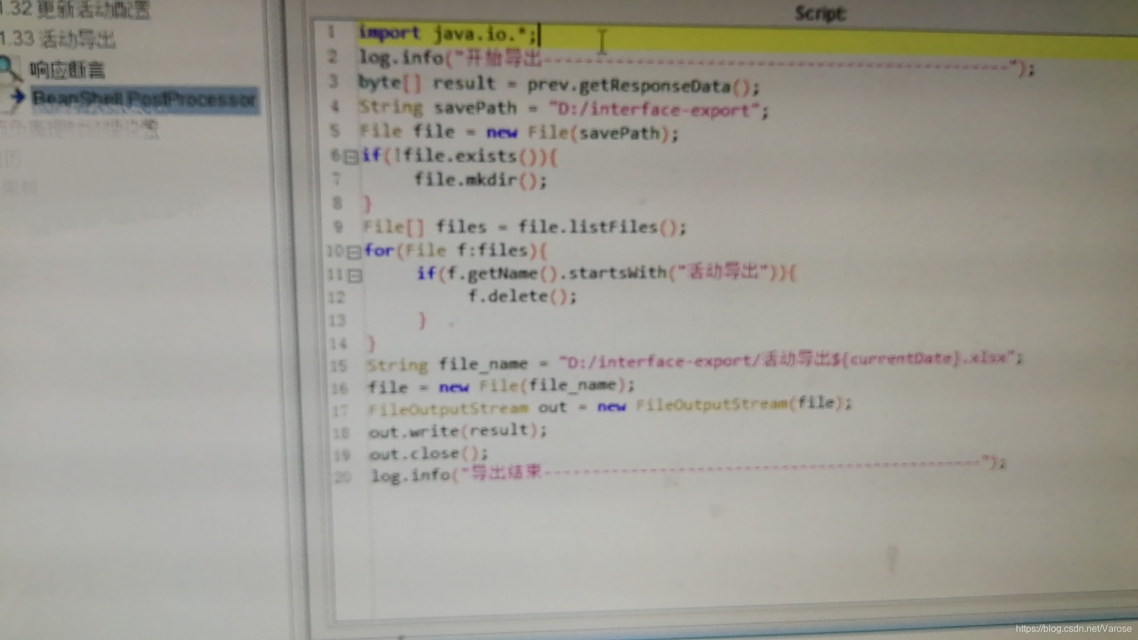Click the out.close() line

428,454
